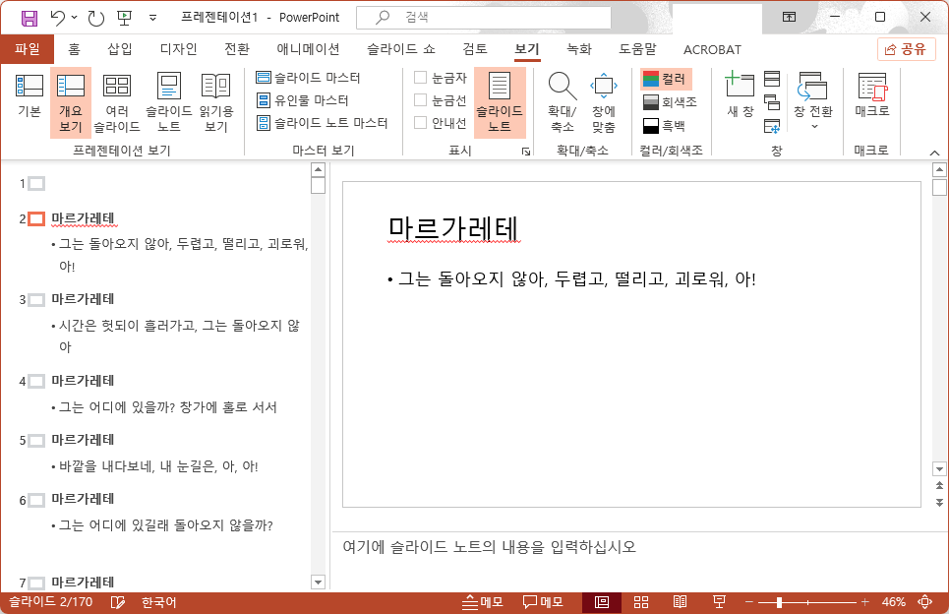This screenshot has height=614, width=949.
Task: Open the ACROBAT tab
Action: click(x=712, y=49)
